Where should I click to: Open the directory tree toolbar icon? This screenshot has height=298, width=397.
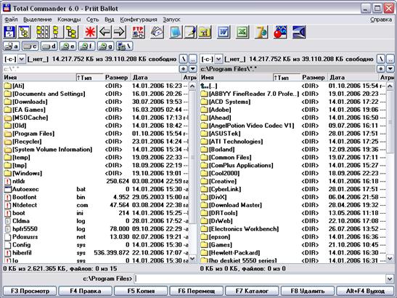[25, 32]
